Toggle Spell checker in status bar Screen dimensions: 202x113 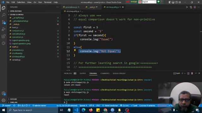tap(134, 105)
